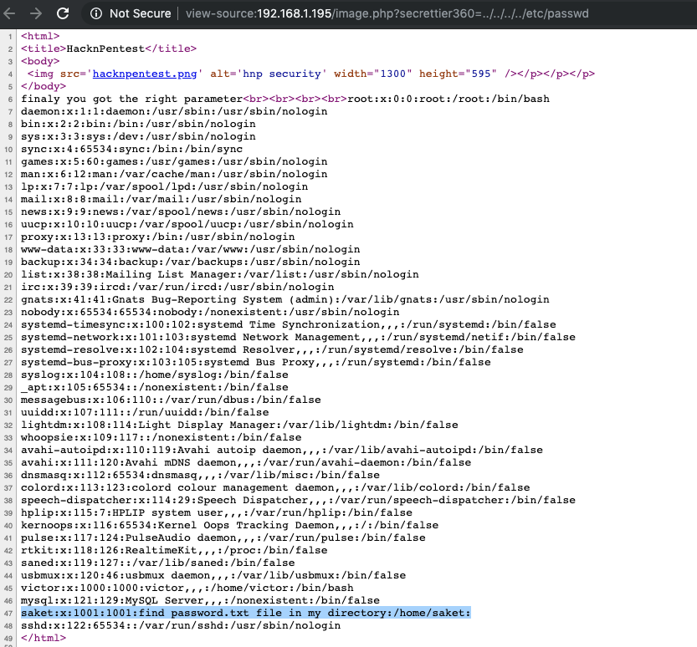697x647 pixels.
Task: Click the mail:x:8:8 line
Action: click(161, 199)
